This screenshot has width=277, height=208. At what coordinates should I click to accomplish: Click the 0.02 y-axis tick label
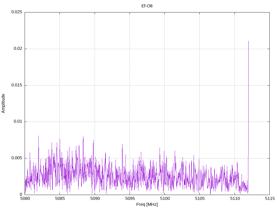(18, 48)
